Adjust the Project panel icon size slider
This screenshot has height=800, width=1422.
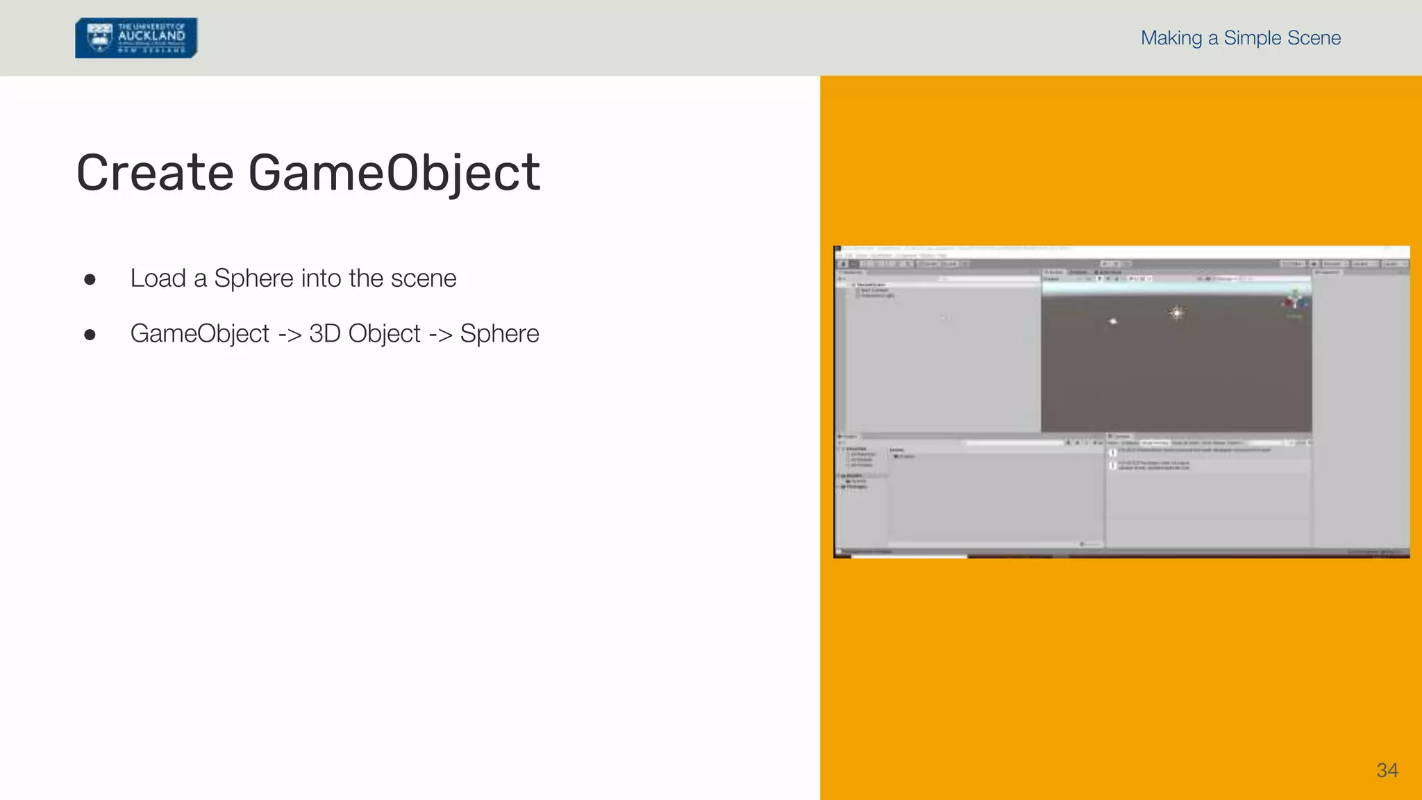click(1083, 544)
